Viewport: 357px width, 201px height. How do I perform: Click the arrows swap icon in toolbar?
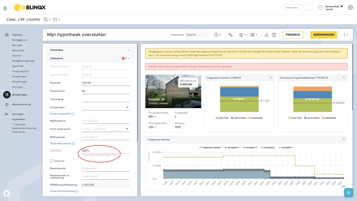coord(231,35)
